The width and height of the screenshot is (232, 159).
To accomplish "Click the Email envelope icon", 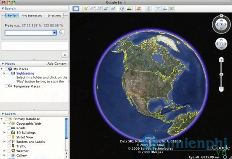I will coord(158,8).
